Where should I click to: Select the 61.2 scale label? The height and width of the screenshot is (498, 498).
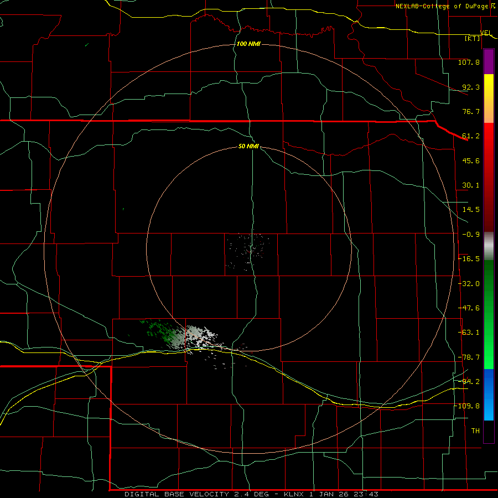point(471,136)
